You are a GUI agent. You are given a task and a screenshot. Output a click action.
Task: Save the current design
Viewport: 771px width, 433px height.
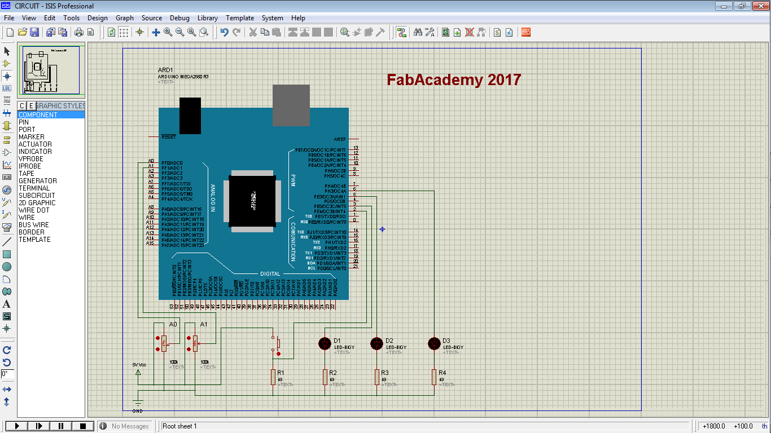pos(34,32)
